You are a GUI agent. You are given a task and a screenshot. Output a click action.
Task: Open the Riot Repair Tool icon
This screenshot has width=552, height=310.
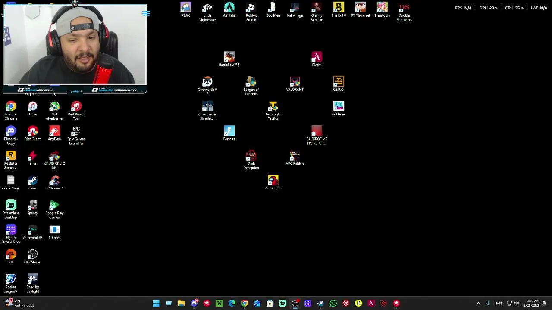(x=76, y=111)
